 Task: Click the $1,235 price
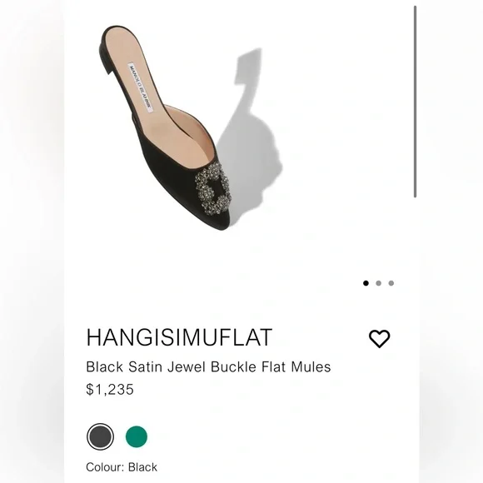coord(110,390)
